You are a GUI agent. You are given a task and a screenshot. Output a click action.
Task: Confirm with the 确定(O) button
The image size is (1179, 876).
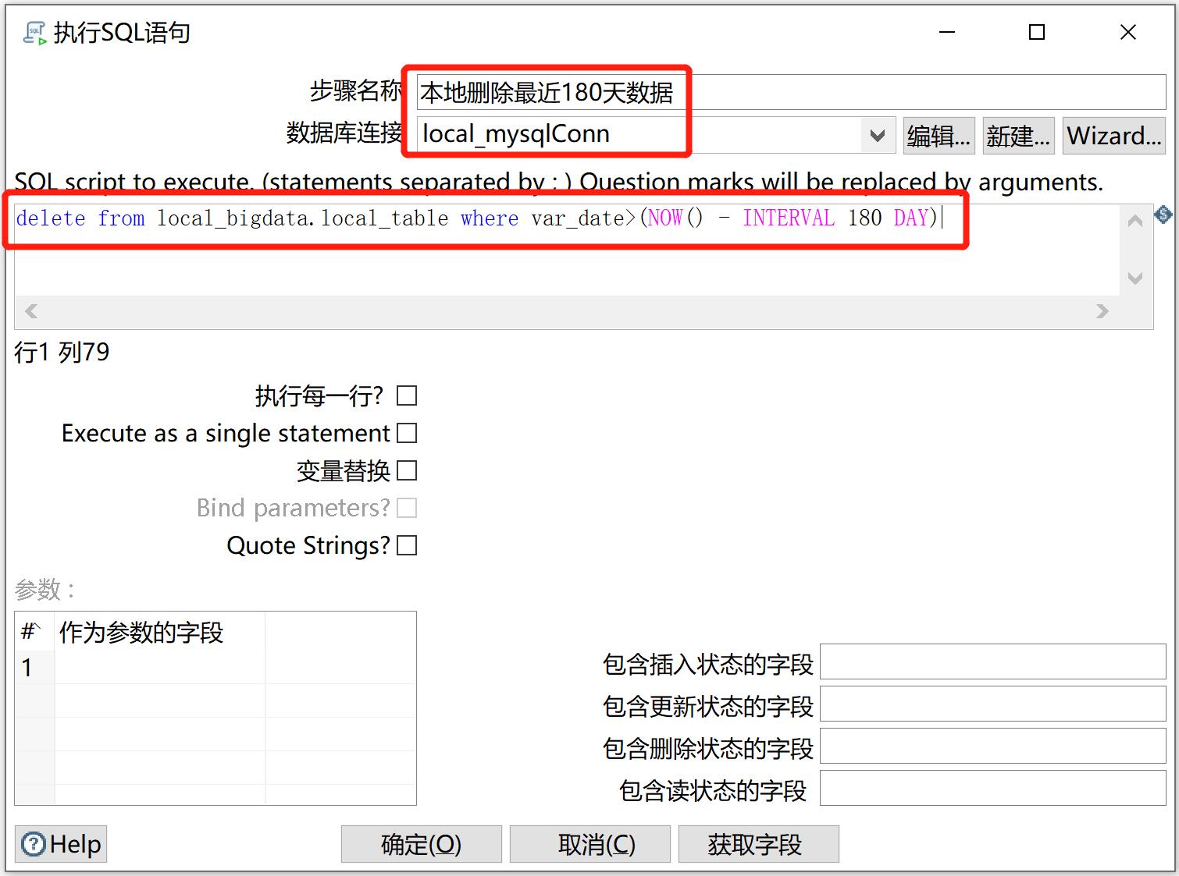422,844
